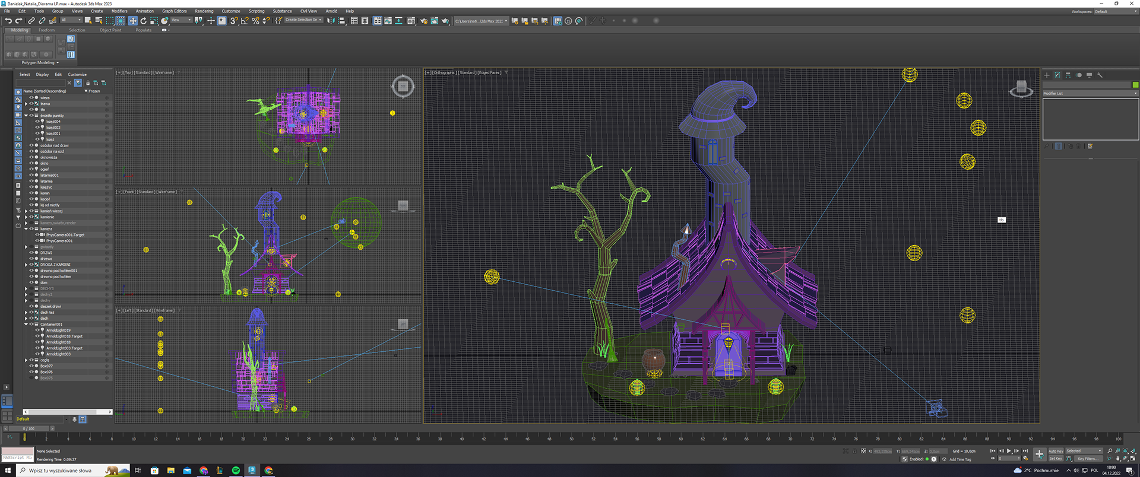Toggle the Angle Snap tool
This screenshot has height=477, width=1140.
[244, 21]
